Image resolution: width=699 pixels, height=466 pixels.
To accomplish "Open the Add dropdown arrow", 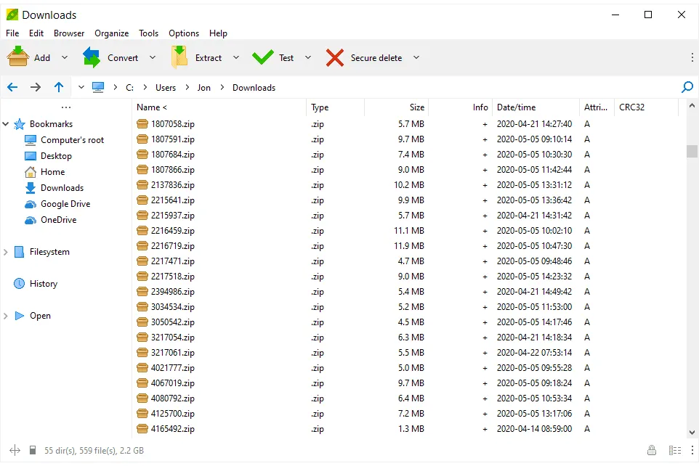I will (x=65, y=57).
